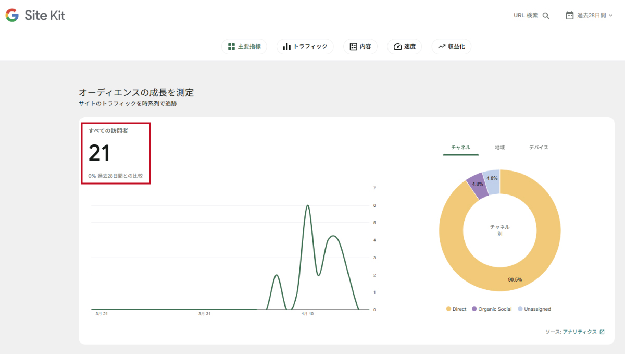Viewport: 625px width, 354px height.
Task: Switch to the 地域 tab
Action: [x=499, y=148]
